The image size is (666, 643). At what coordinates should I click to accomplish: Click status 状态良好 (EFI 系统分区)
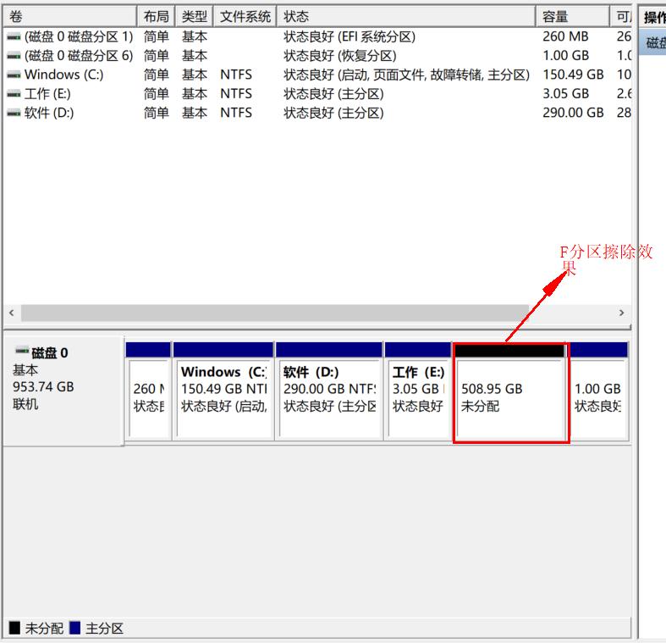point(350,37)
